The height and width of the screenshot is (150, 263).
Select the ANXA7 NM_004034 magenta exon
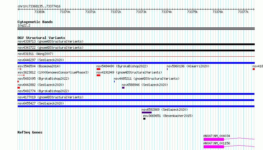[214, 139]
